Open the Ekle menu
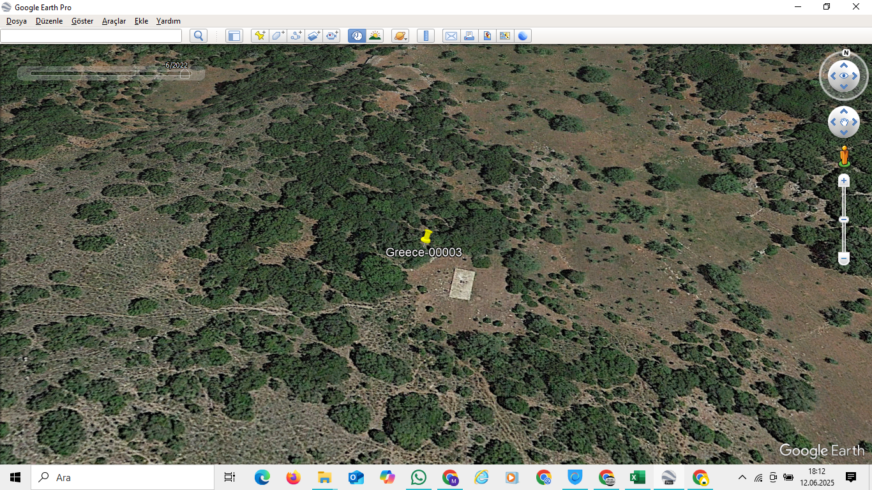 [141, 21]
